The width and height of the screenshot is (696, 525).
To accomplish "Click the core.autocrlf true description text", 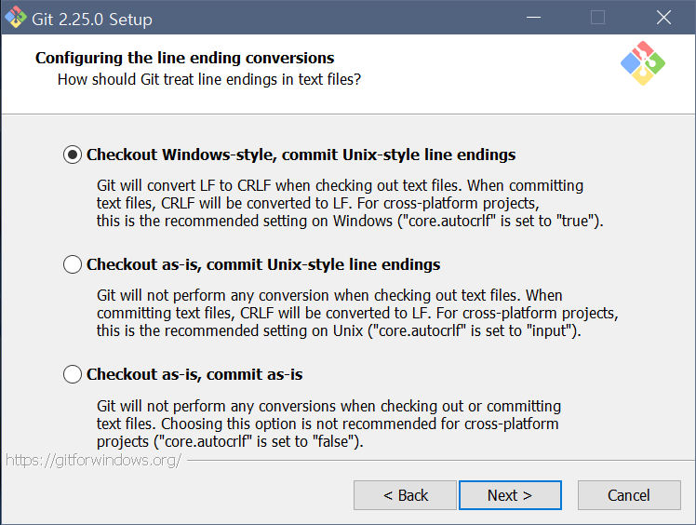I will coord(350,203).
